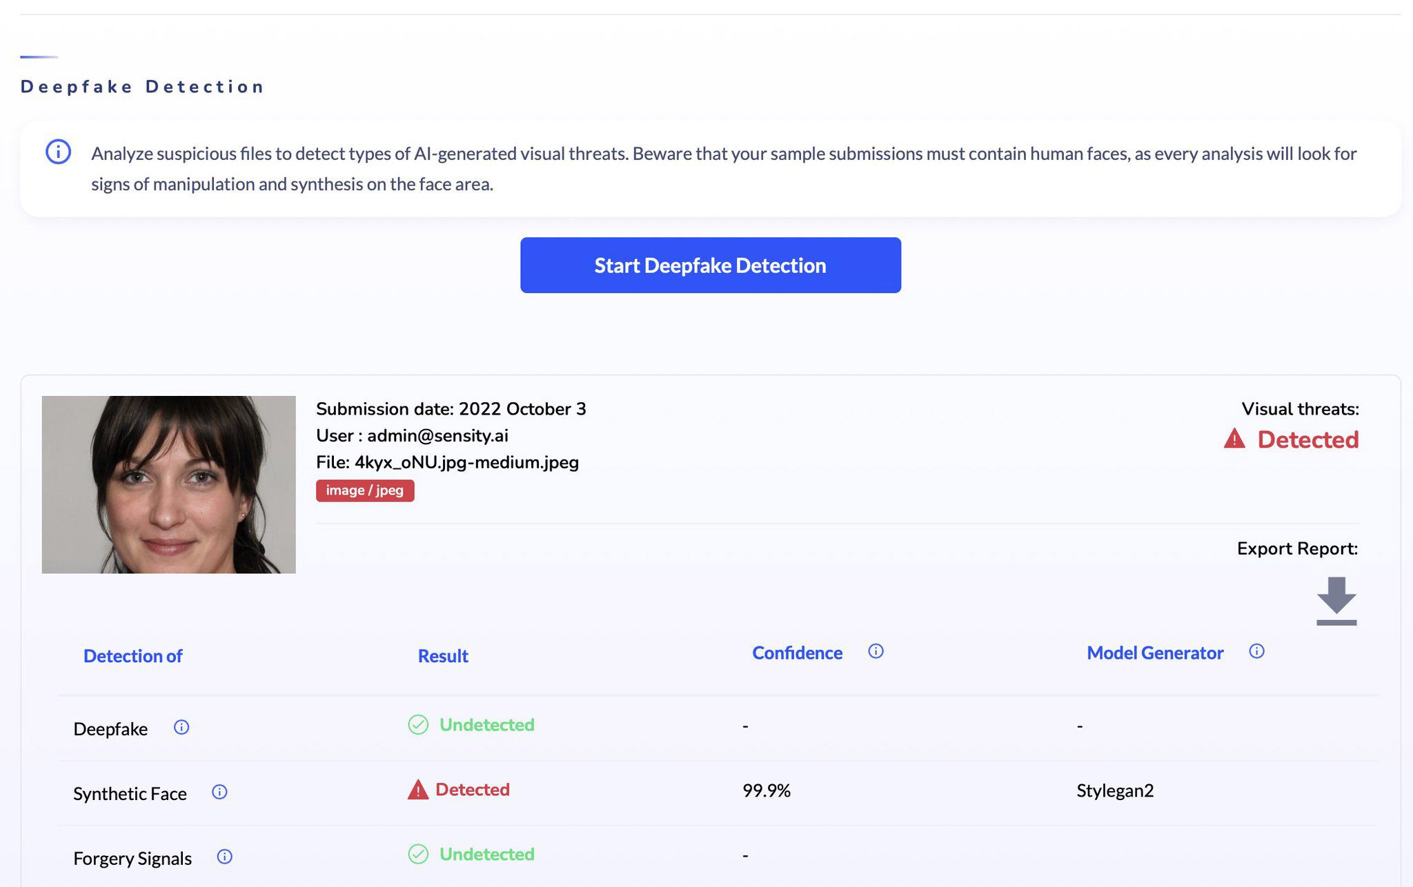Click the Undetected status in Deepfake row
Screen dimensions: 1413x887
coord(486,725)
